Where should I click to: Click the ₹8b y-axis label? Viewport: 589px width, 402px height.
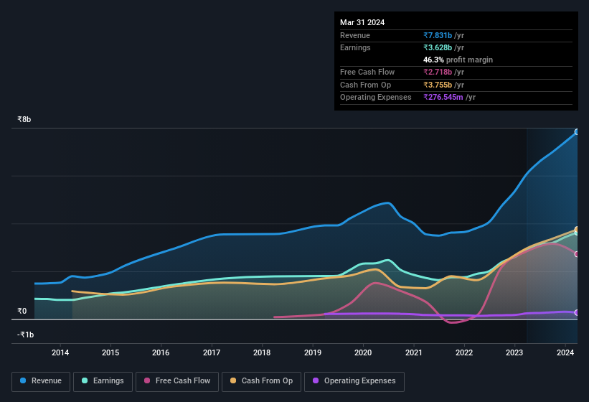24,119
